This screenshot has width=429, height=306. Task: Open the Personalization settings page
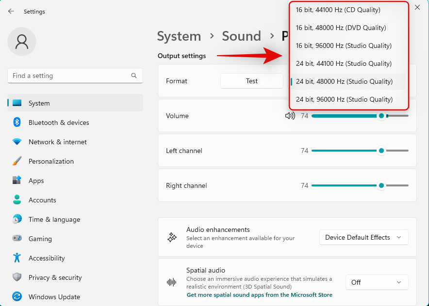pyautogui.click(x=51, y=161)
